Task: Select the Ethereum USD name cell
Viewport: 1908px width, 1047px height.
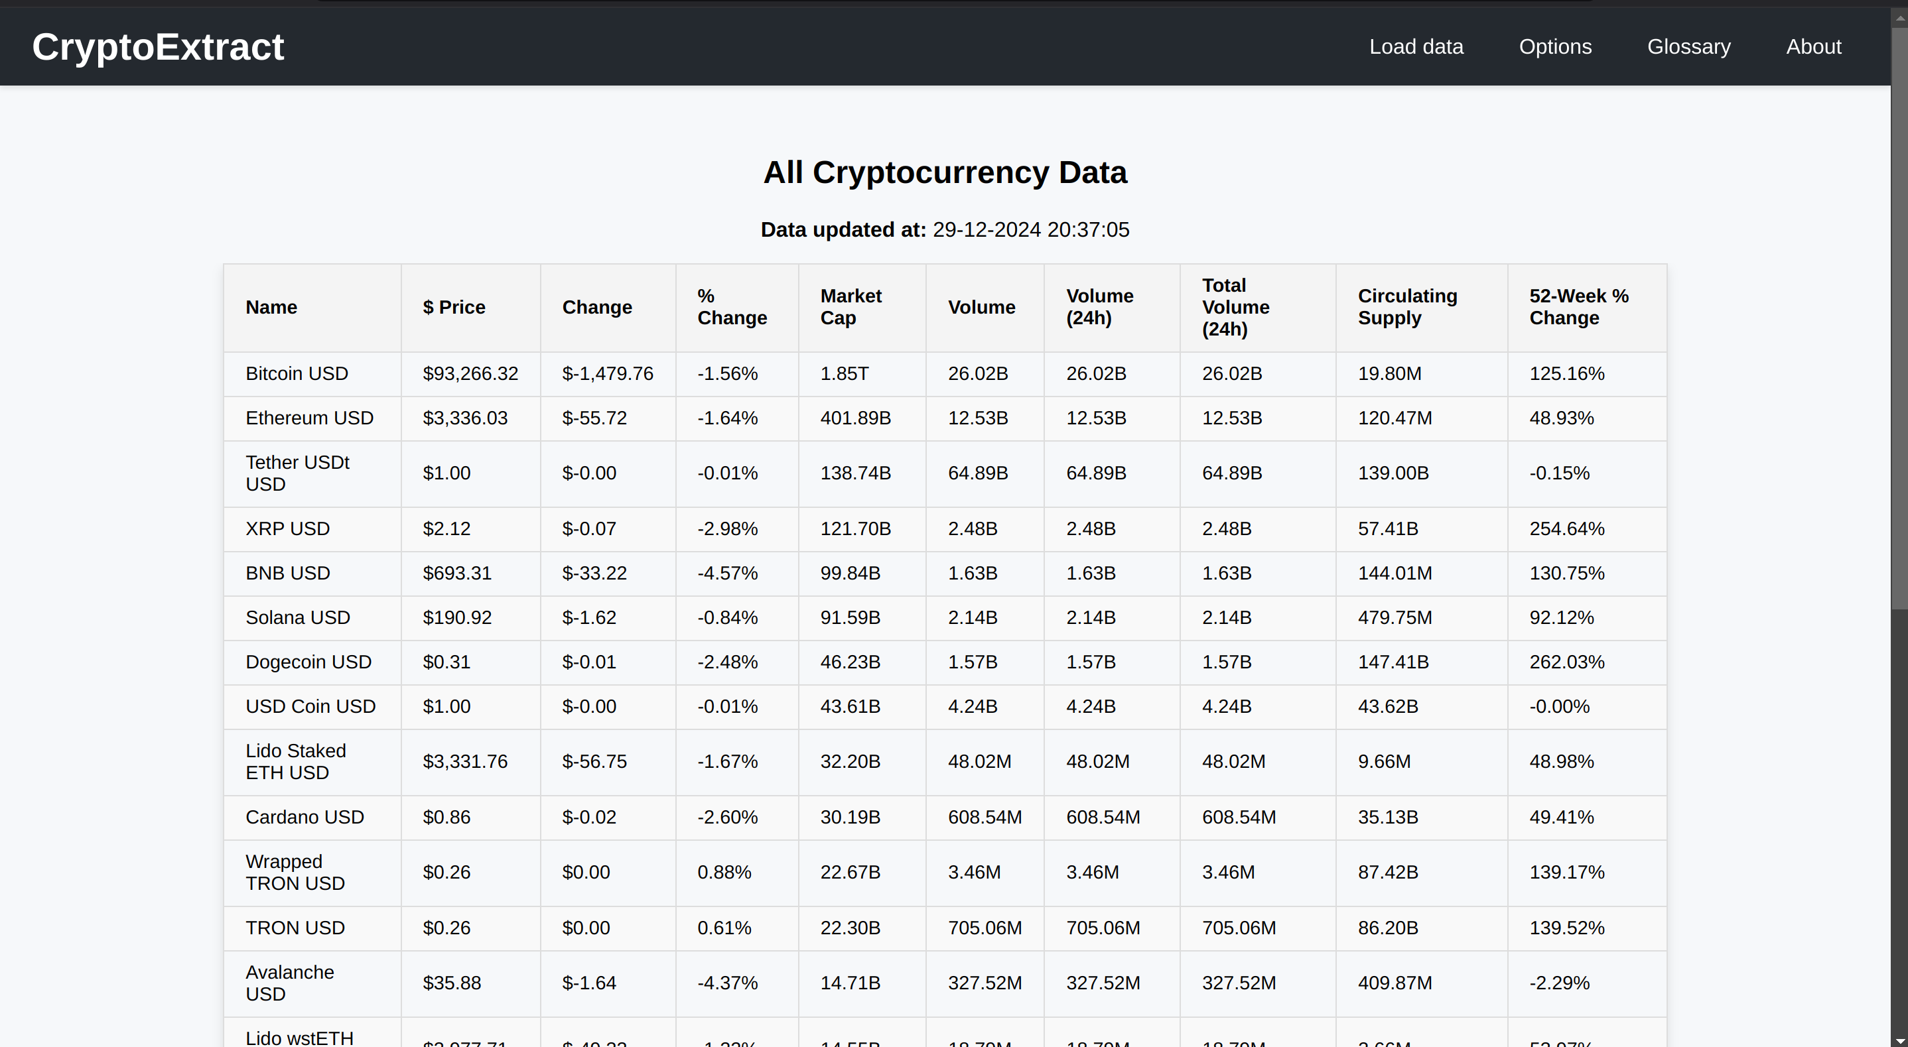Action: pyautogui.click(x=309, y=418)
